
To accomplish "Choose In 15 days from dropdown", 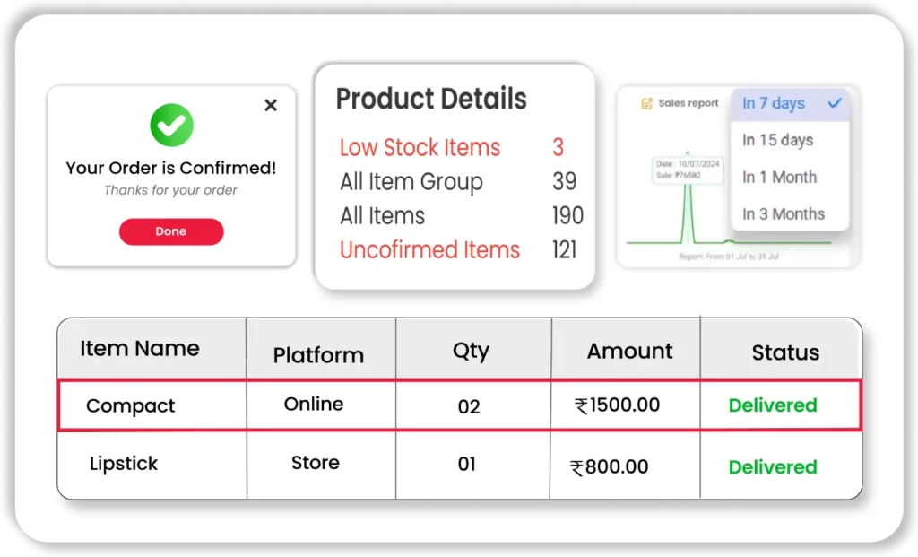I will (x=777, y=140).
